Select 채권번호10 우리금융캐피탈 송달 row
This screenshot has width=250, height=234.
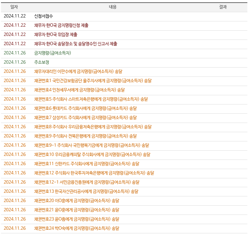coord(124,155)
